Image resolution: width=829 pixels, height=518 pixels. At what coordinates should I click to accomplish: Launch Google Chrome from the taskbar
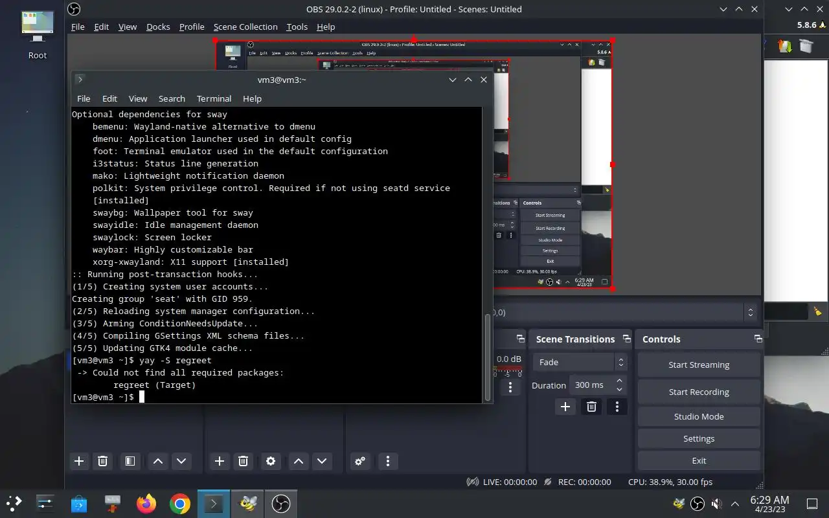(180, 503)
